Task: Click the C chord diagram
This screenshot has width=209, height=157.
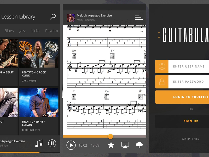Action: (x=74, y=97)
